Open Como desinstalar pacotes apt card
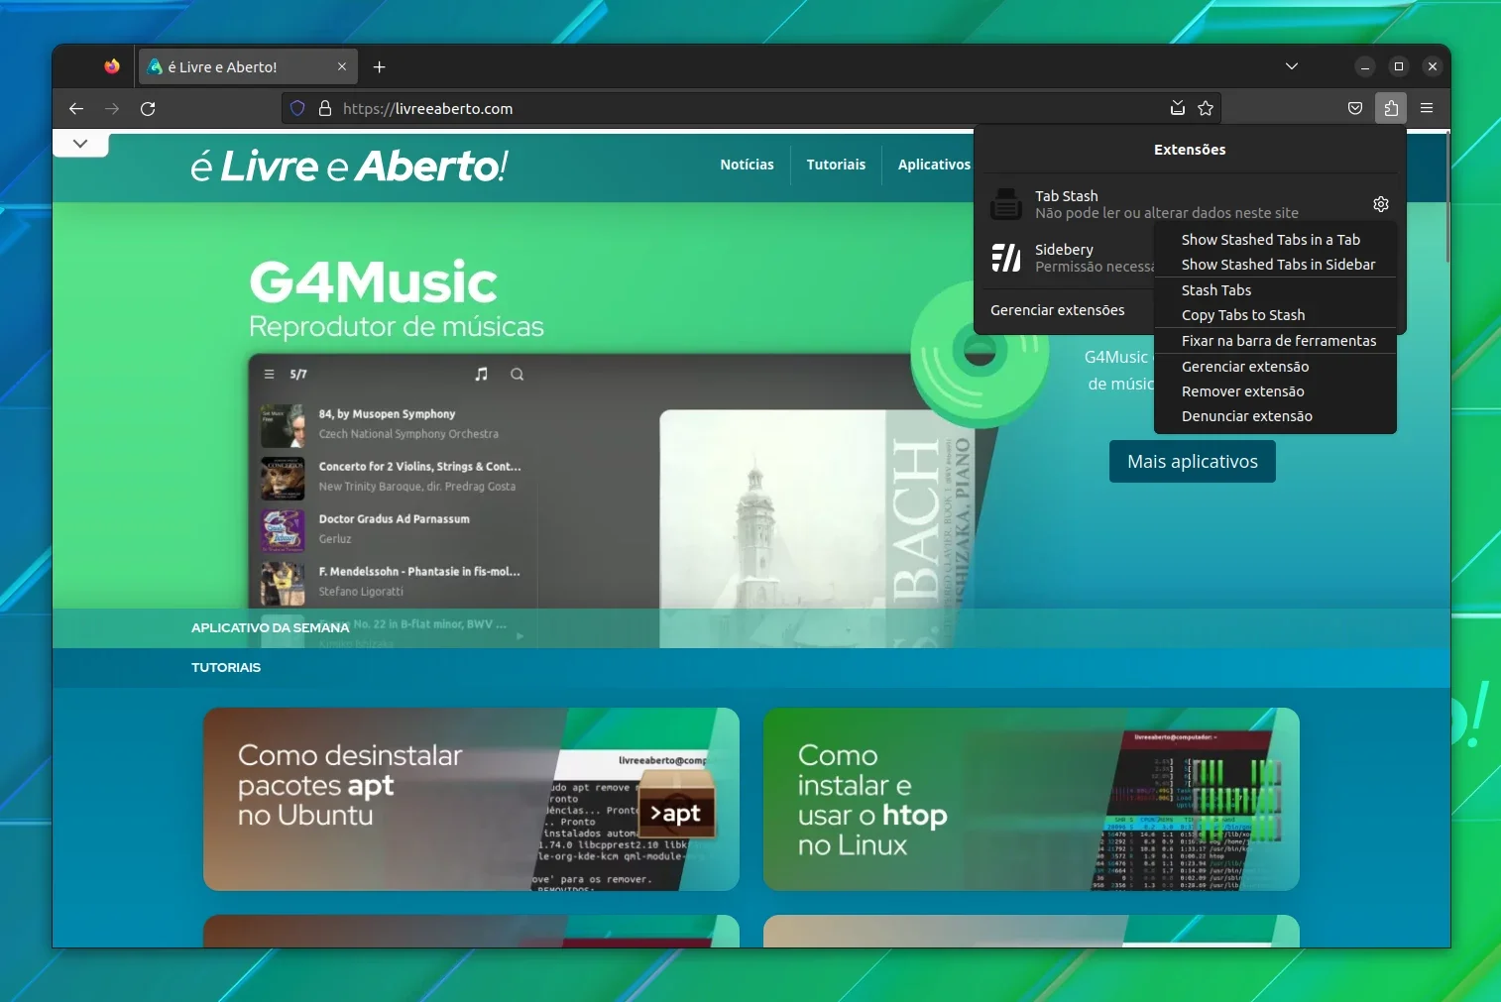The width and height of the screenshot is (1501, 1002). click(x=471, y=799)
